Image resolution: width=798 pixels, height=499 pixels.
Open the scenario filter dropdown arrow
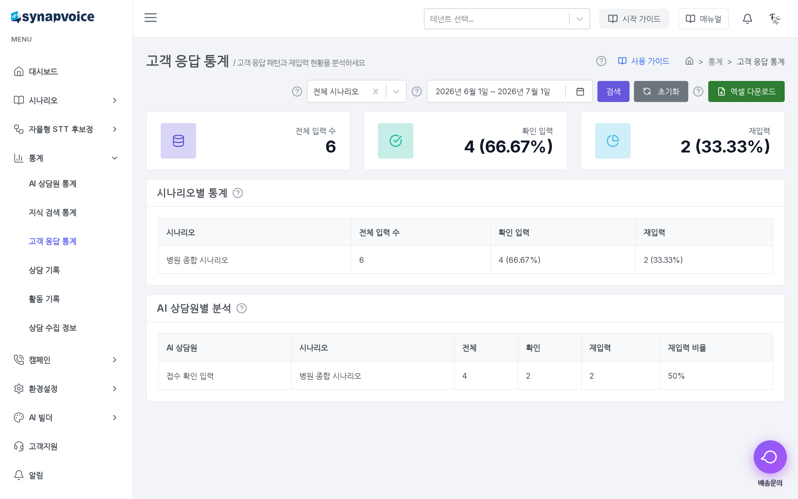(x=396, y=91)
